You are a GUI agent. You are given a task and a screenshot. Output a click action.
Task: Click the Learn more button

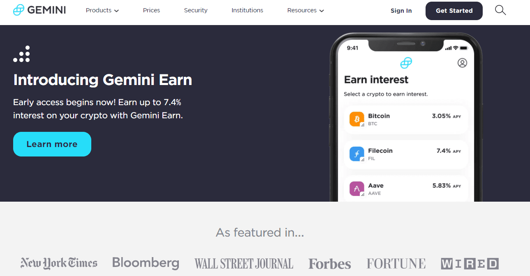(x=52, y=144)
